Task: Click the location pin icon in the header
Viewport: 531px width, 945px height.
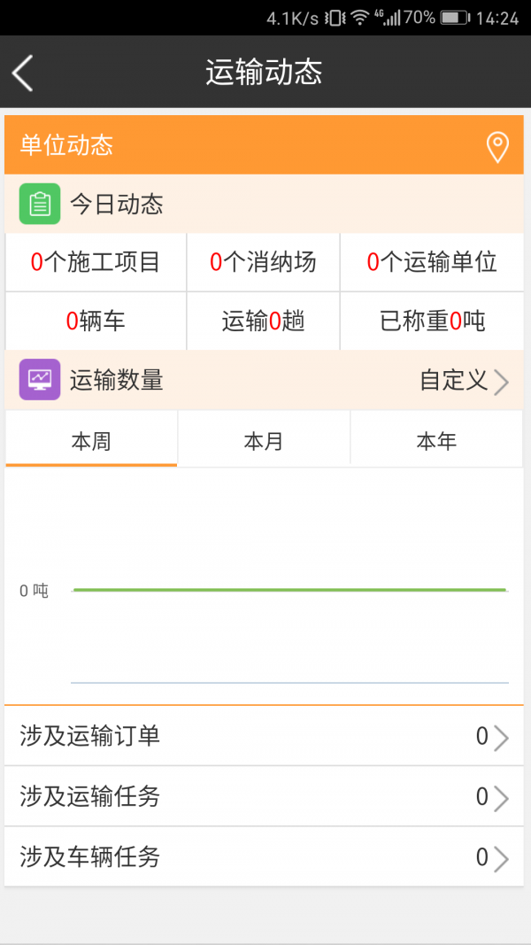Action: click(496, 145)
